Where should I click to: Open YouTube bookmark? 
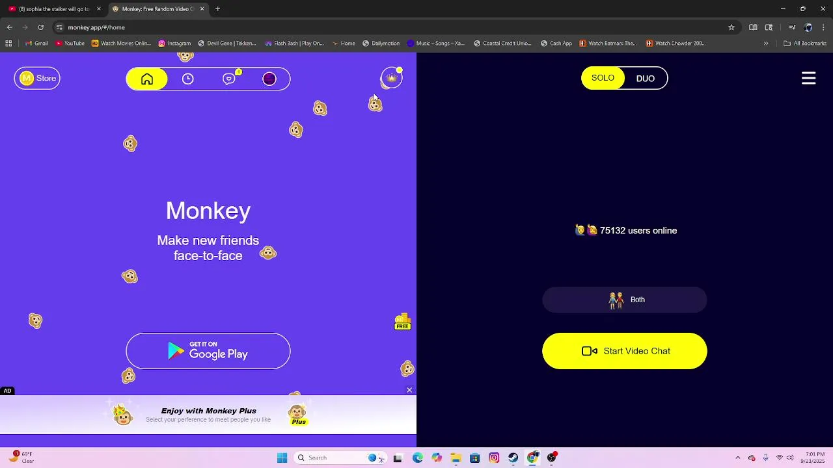click(x=70, y=44)
